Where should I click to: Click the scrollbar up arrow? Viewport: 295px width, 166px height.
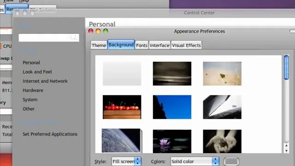click(x=286, y=146)
